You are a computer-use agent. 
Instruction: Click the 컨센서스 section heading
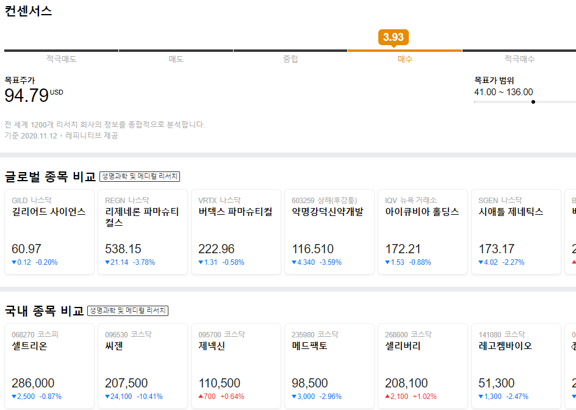28,10
